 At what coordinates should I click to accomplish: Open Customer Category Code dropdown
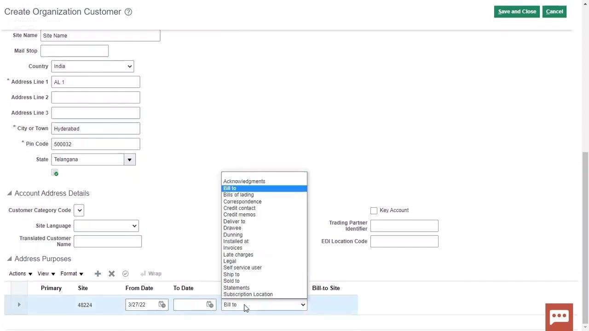point(79,211)
